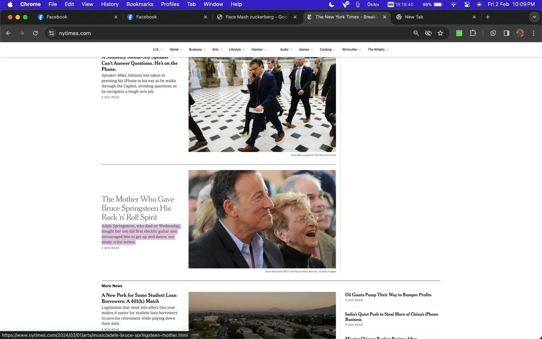This screenshot has width=542, height=339.
Task: Toggle the crossed-eye tracking protection icon
Action: click(x=428, y=33)
